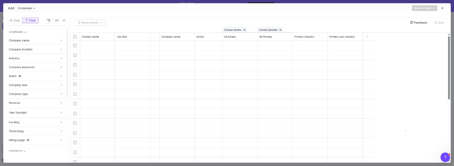Add a Revenue filter
Image resolution: width=454 pixels, height=166 pixels.
click(x=61, y=103)
